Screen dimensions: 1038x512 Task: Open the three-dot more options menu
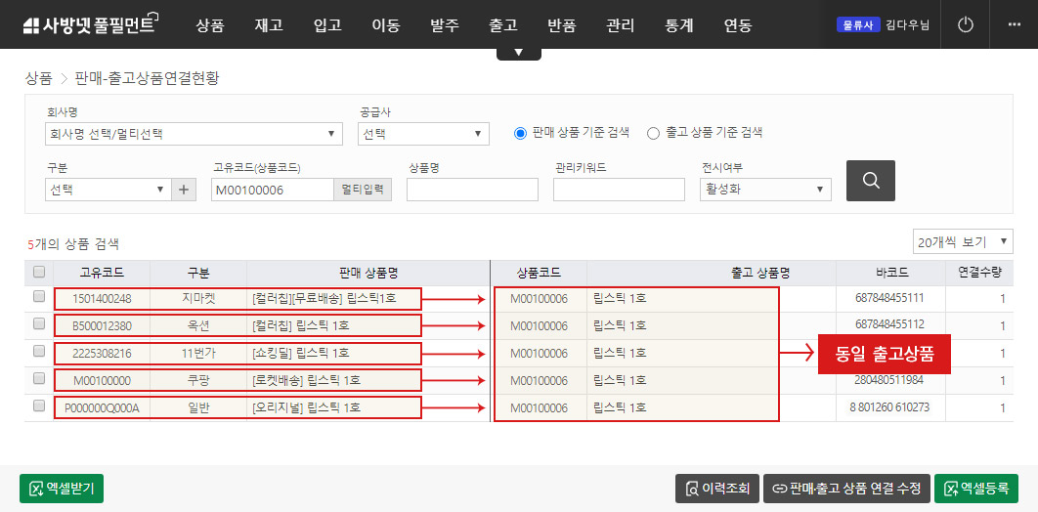click(1013, 24)
